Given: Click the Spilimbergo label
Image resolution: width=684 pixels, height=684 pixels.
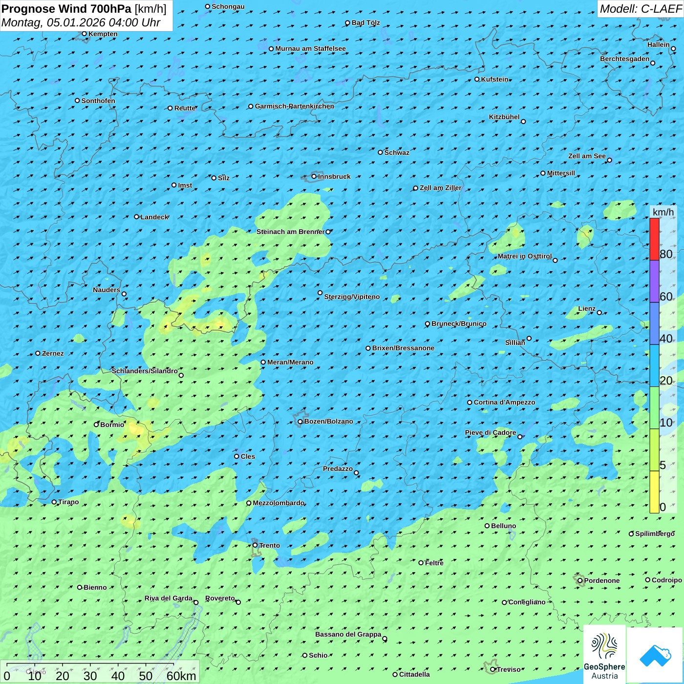Looking at the screenshot, I should pyautogui.click(x=655, y=534).
